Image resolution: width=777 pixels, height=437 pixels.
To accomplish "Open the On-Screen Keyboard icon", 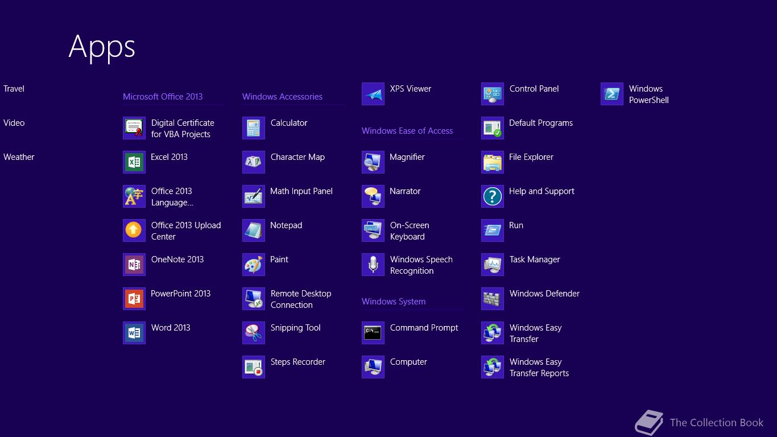I will pyautogui.click(x=373, y=230).
